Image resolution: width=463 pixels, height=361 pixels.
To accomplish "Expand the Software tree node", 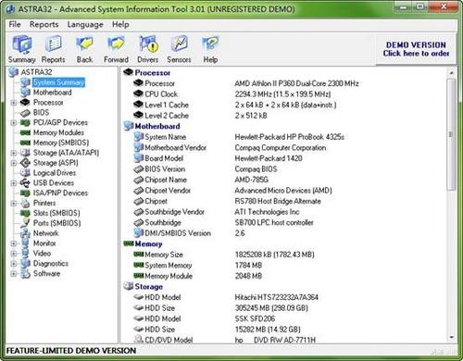I will (14, 274).
